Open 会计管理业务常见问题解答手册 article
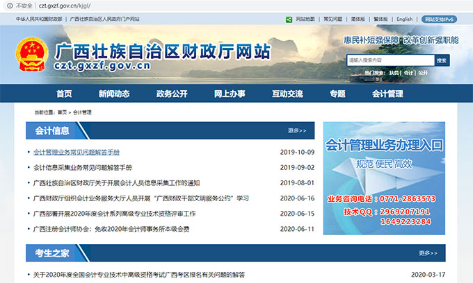The width and height of the screenshot is (473, 283). click(x=77, y=152)
